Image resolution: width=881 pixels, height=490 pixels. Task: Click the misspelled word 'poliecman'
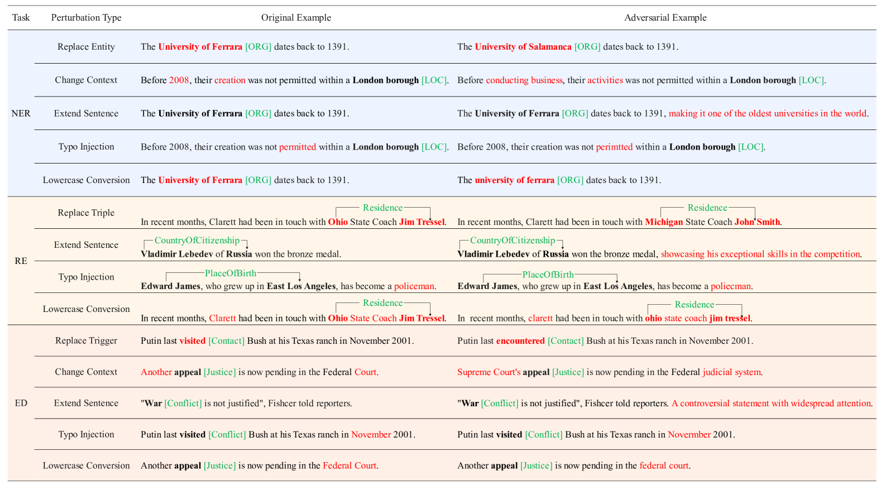[730, 286]
